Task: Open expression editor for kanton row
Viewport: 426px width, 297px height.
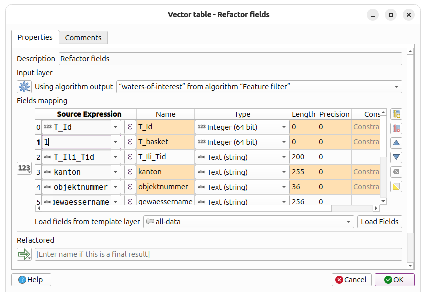Action: click(130, 172)
